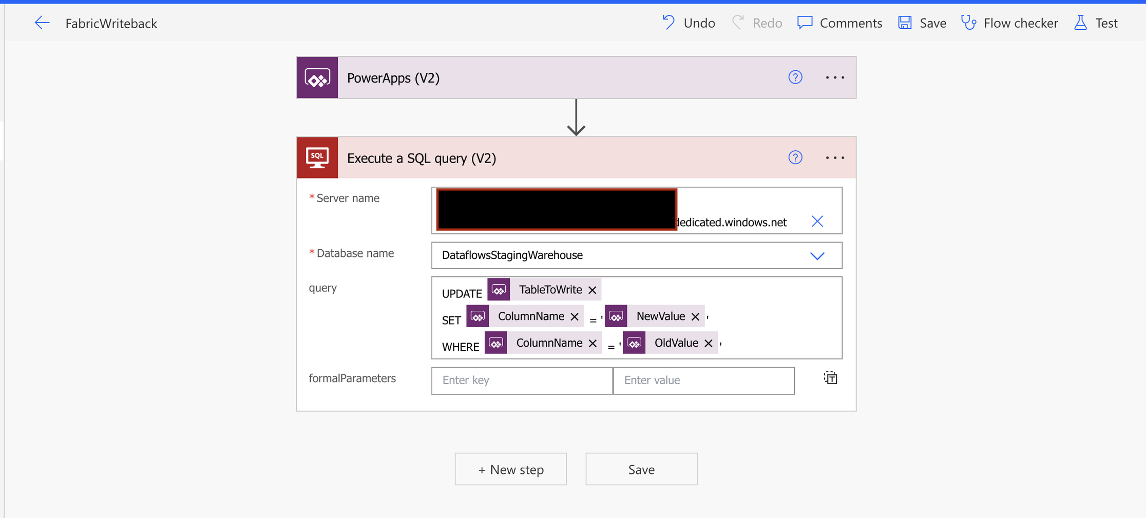Image resolution: width=1146 pixels, height=518 pixels.
Task: Remove the NewValue token from query
Action: 695,317
